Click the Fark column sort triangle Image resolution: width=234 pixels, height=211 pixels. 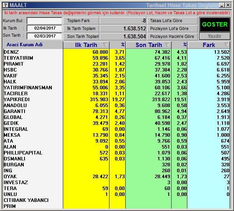(x=226, y=45)
